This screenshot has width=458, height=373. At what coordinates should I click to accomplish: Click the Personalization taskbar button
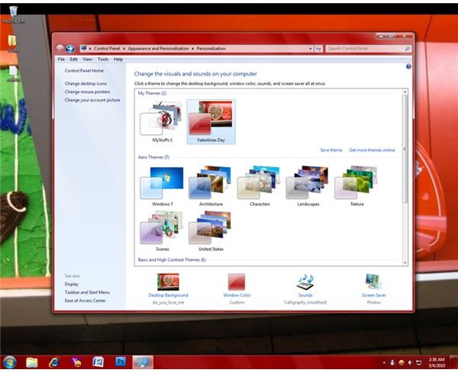[143, 362]
